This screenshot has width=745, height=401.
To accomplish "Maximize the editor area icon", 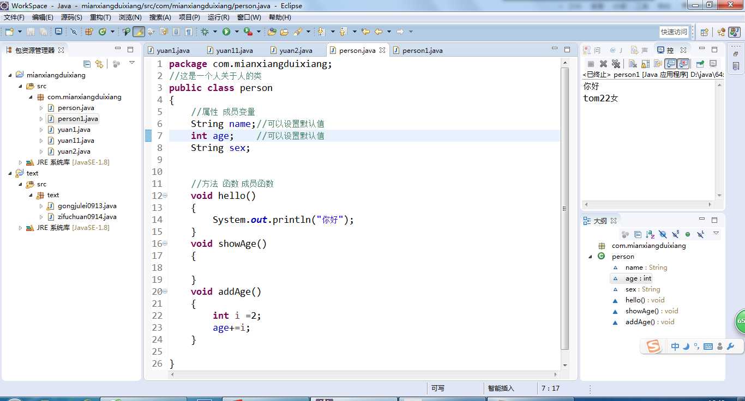I will pyautogui.click(x=567, y=50).
